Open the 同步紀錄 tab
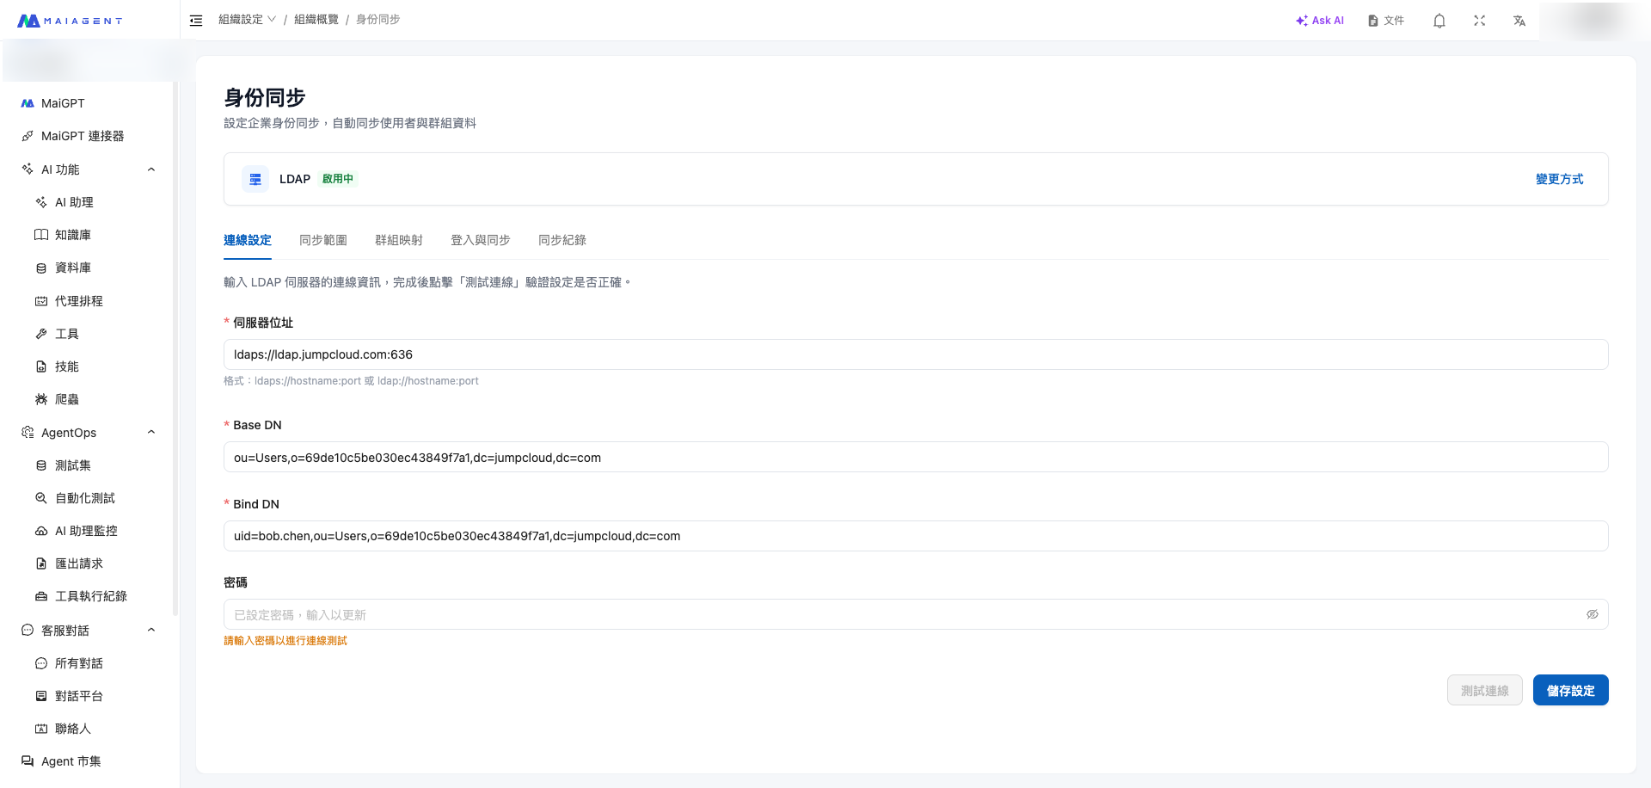This screenshot has width=1651, height=788. click(562, 240)
